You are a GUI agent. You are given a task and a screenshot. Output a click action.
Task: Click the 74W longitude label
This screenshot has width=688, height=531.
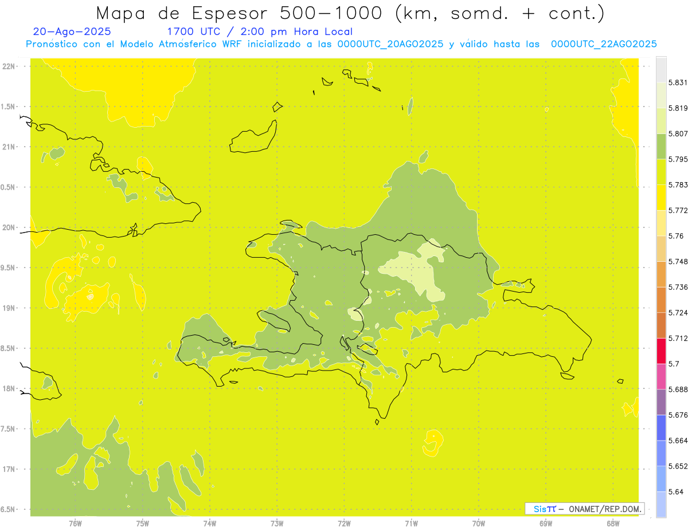tap(210, 523)
